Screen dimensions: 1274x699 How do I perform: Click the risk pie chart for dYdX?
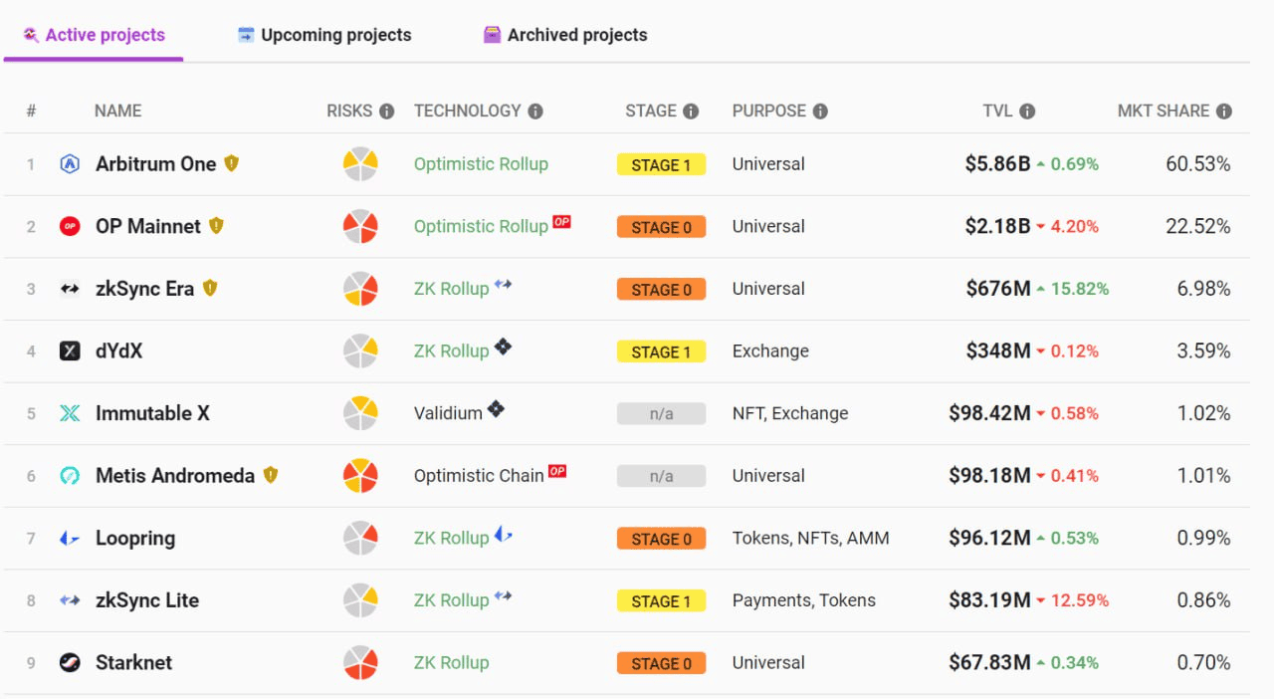click(360, 351)
